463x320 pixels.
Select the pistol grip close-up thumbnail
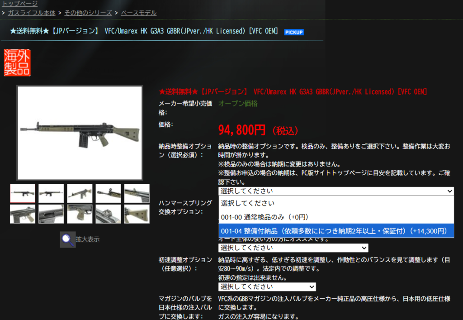point(80,214)
